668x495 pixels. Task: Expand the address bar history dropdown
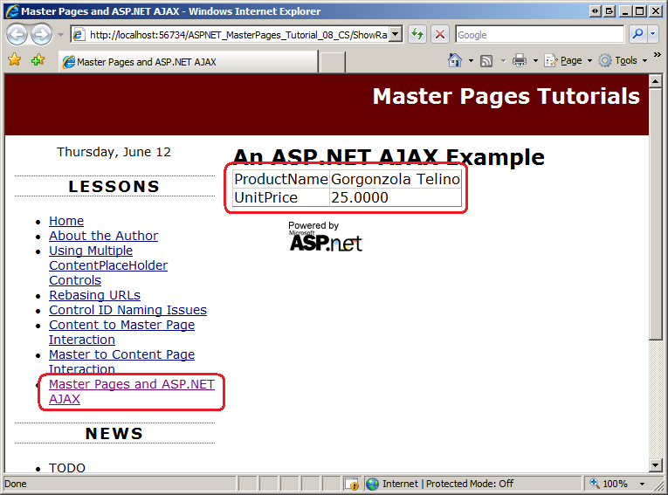click(x=396, y=35)
